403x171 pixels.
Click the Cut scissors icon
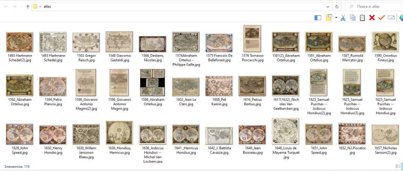point(343,18)
